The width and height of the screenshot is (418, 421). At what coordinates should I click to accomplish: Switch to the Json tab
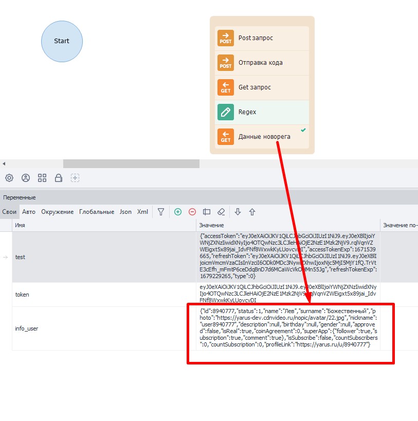click(125, 212)
